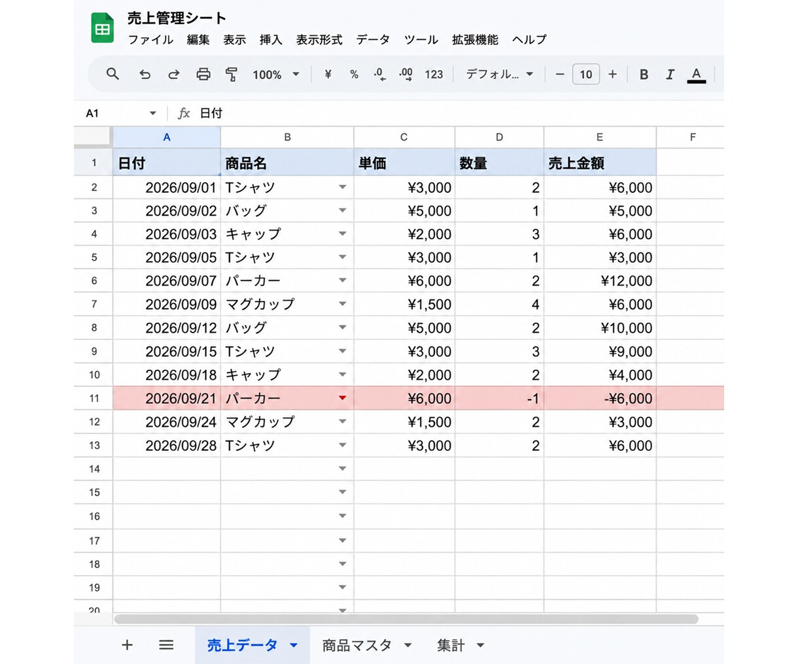
Task: Select column C header
Action: 404,137
